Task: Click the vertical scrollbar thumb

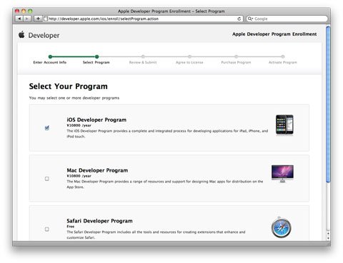Action: point(328,105)
